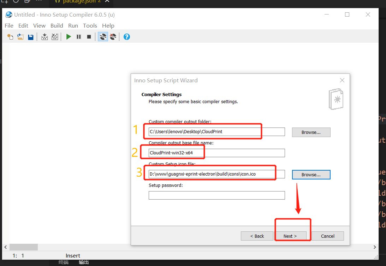Browse for the custom Setup icon file

click(x=311, y=175)
